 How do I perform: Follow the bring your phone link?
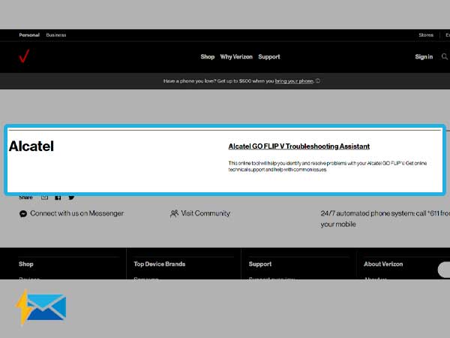[294, 81]
